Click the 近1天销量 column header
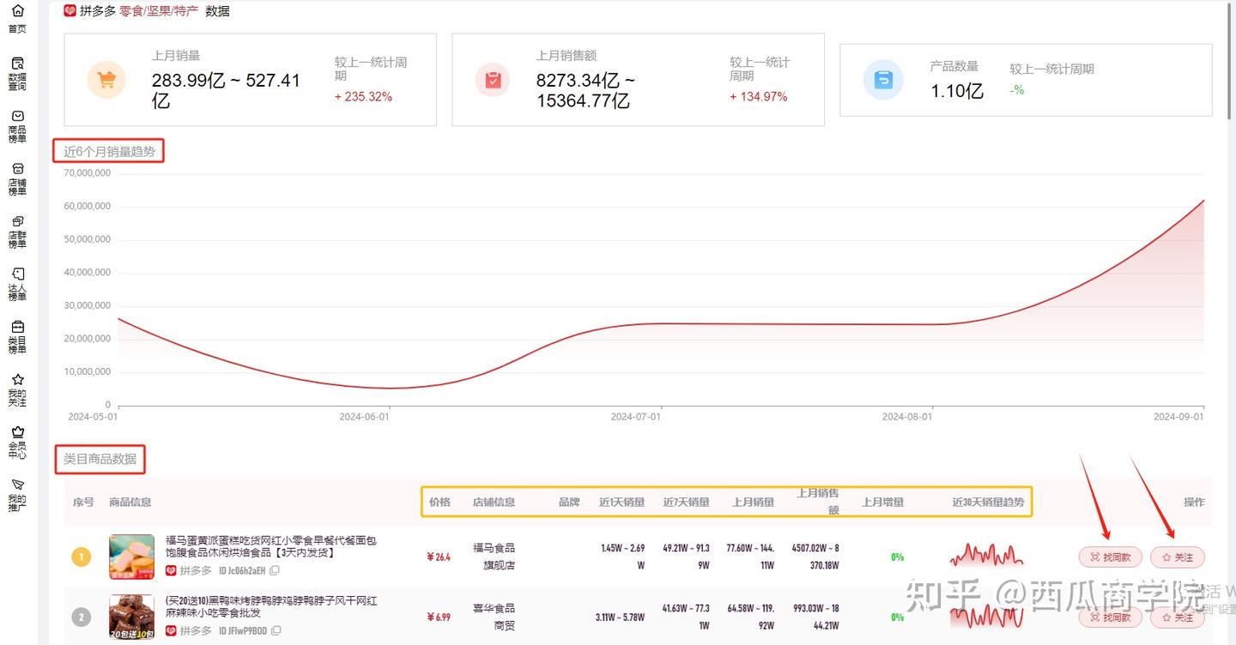The image size is (1236, 645). coord(621,502)
